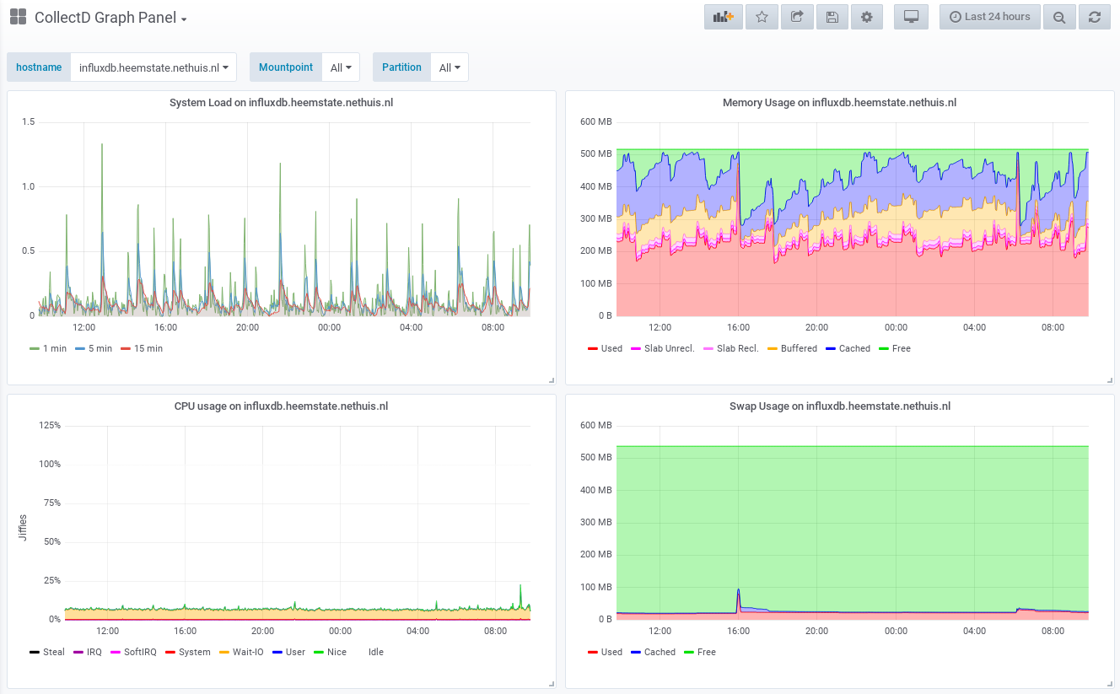Click the red Used color swatch in Memory legend
1120x694 pixels.
[x=593, y=348]
